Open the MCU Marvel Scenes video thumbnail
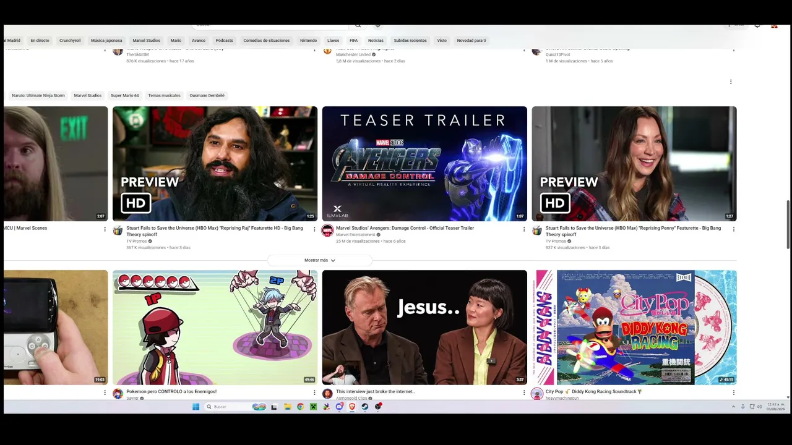 (56, 164)
